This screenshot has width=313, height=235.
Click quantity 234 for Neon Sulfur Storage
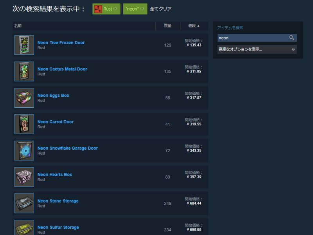[168, 230]
